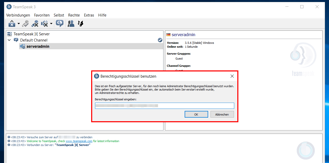Toggle the mute speakers toolbar icon
The width and height of the screenshot is (329, 163).
point(45,24)
